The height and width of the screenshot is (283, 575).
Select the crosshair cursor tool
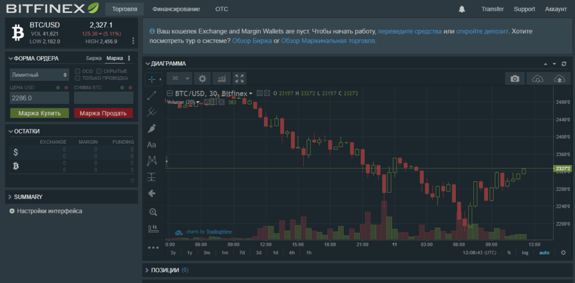point(152,79)
